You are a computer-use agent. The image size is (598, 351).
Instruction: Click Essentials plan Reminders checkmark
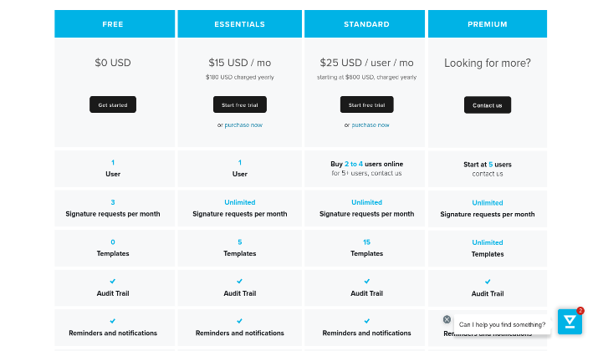(x=239, y=321)
